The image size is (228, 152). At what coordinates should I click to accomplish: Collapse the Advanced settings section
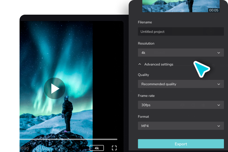(156, 64)
